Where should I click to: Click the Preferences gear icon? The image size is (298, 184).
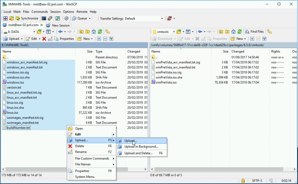click(66, 18)
